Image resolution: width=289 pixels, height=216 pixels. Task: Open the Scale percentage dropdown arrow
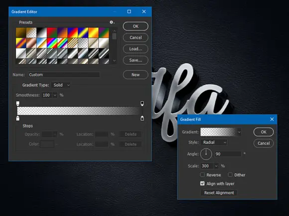pos(216,166)
